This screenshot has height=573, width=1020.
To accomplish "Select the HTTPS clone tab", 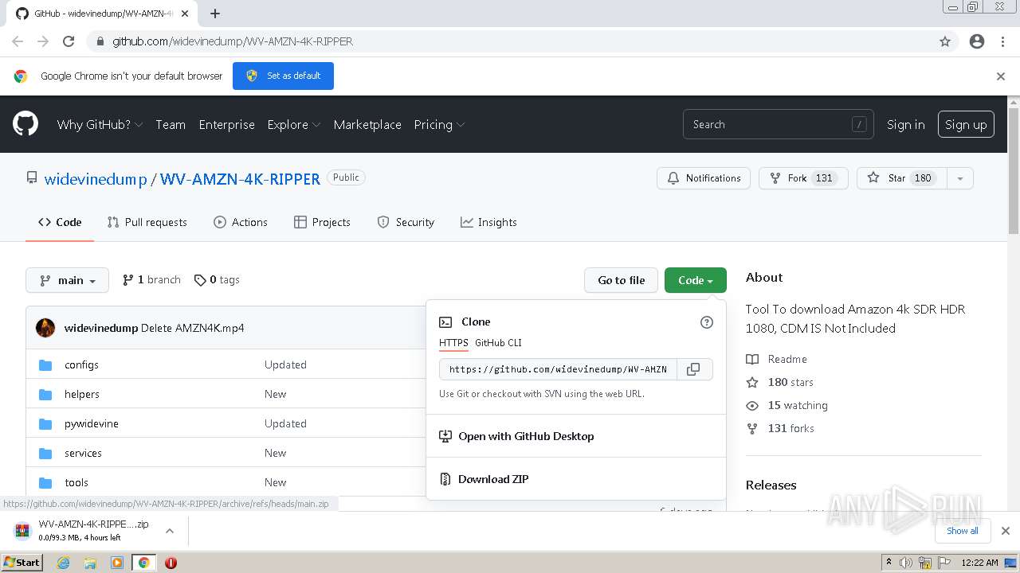I will [453, 343].
